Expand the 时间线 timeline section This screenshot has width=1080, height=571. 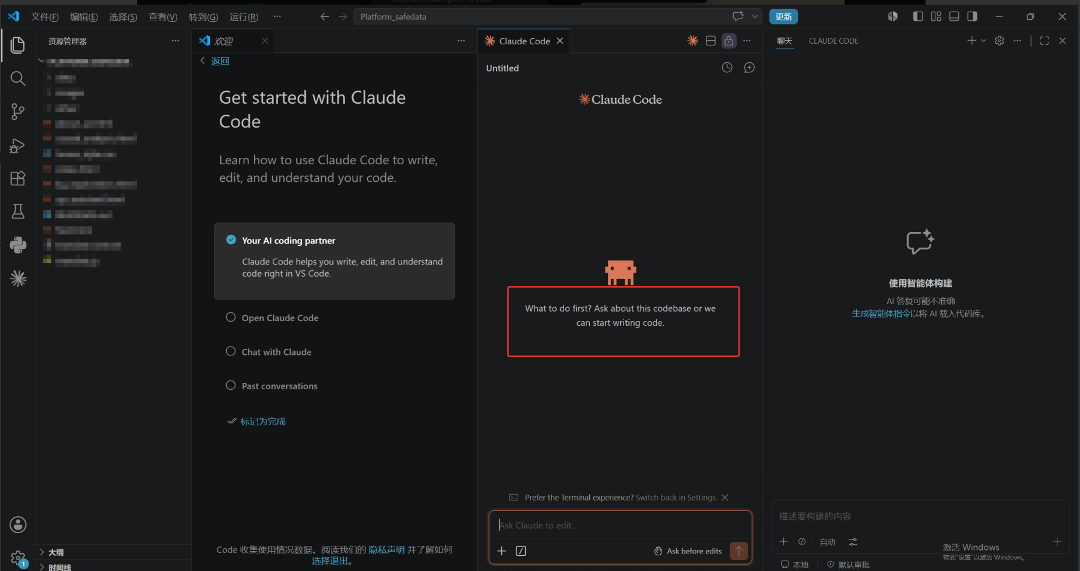point(113,567)
